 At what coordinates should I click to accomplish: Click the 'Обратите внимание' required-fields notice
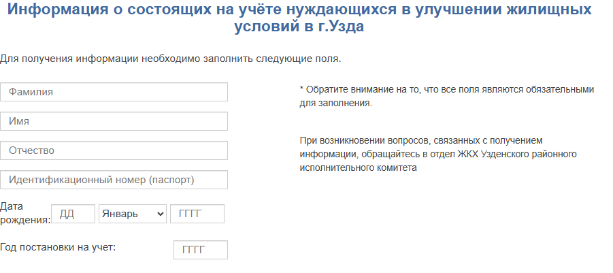coord(449,89)
